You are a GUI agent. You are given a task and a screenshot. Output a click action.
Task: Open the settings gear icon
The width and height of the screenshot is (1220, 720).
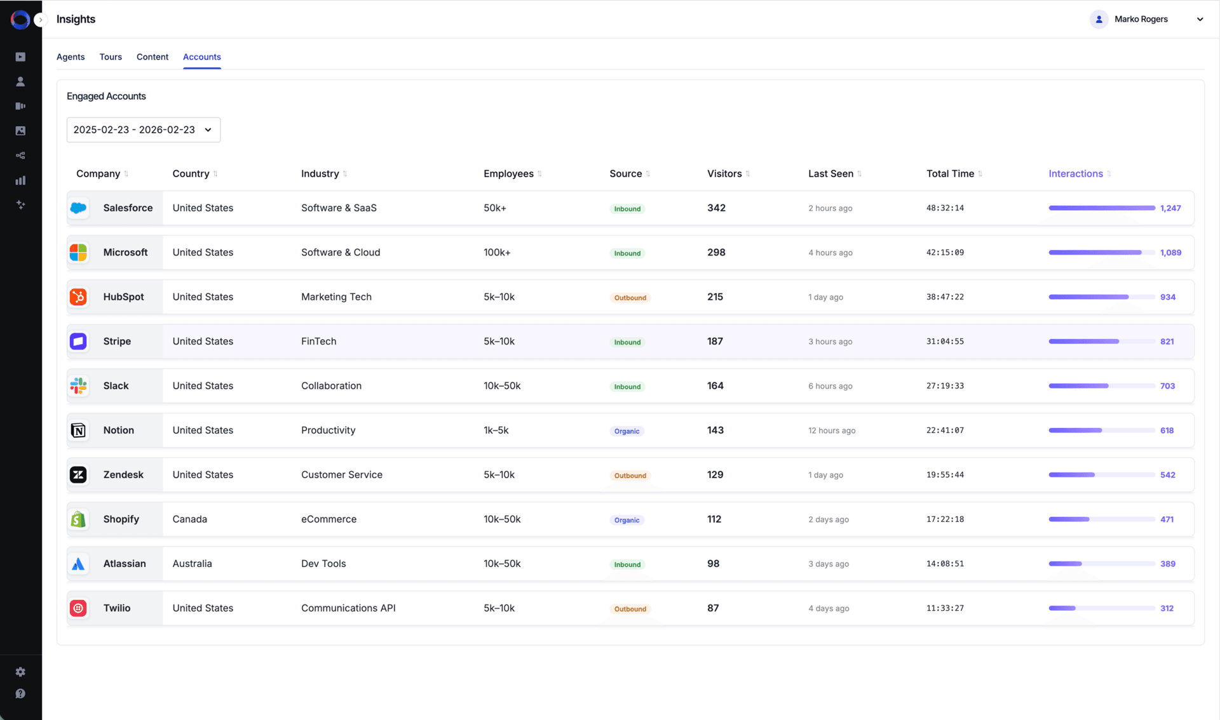point(20,672)
